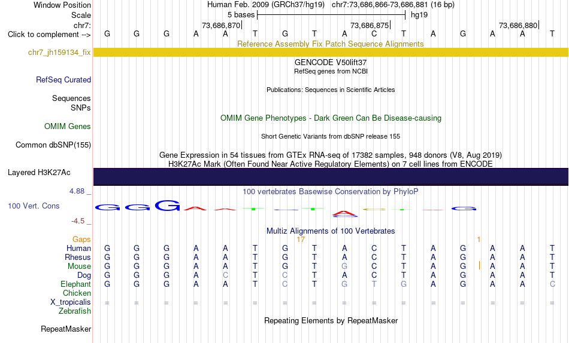The width and height of the screenshot is (569, 343).
Task: Click RefSeq genes from NCBI title
Action: point(331,71)
